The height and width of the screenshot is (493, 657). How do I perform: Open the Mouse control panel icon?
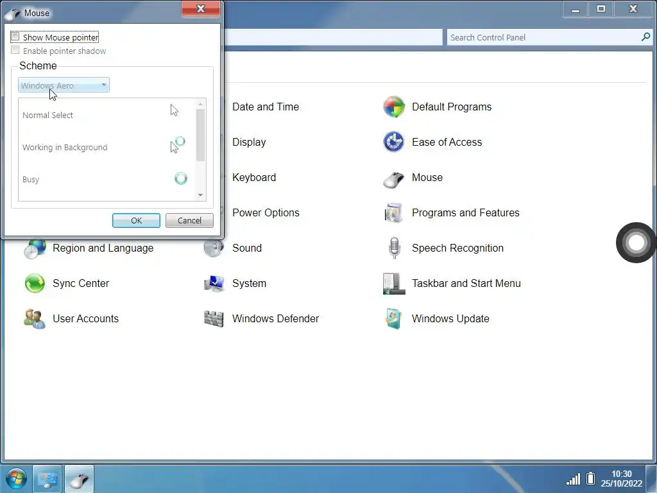pos(394,179)
